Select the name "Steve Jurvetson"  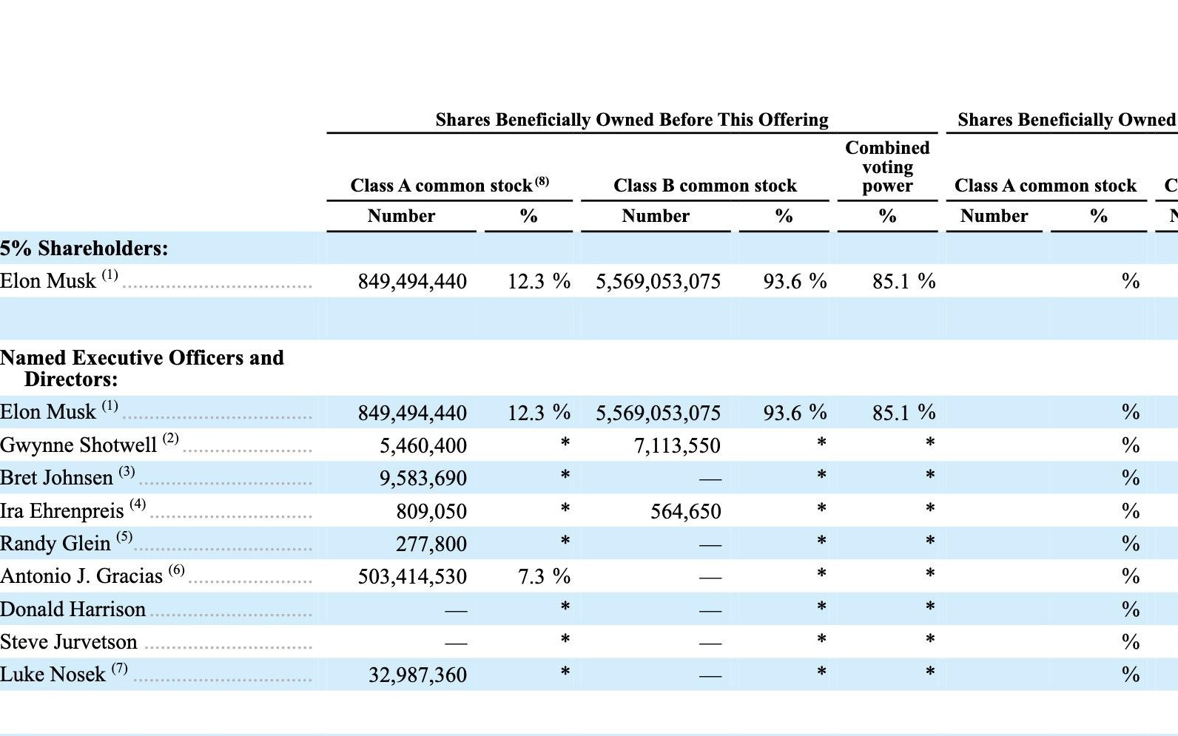coord(69,642)
